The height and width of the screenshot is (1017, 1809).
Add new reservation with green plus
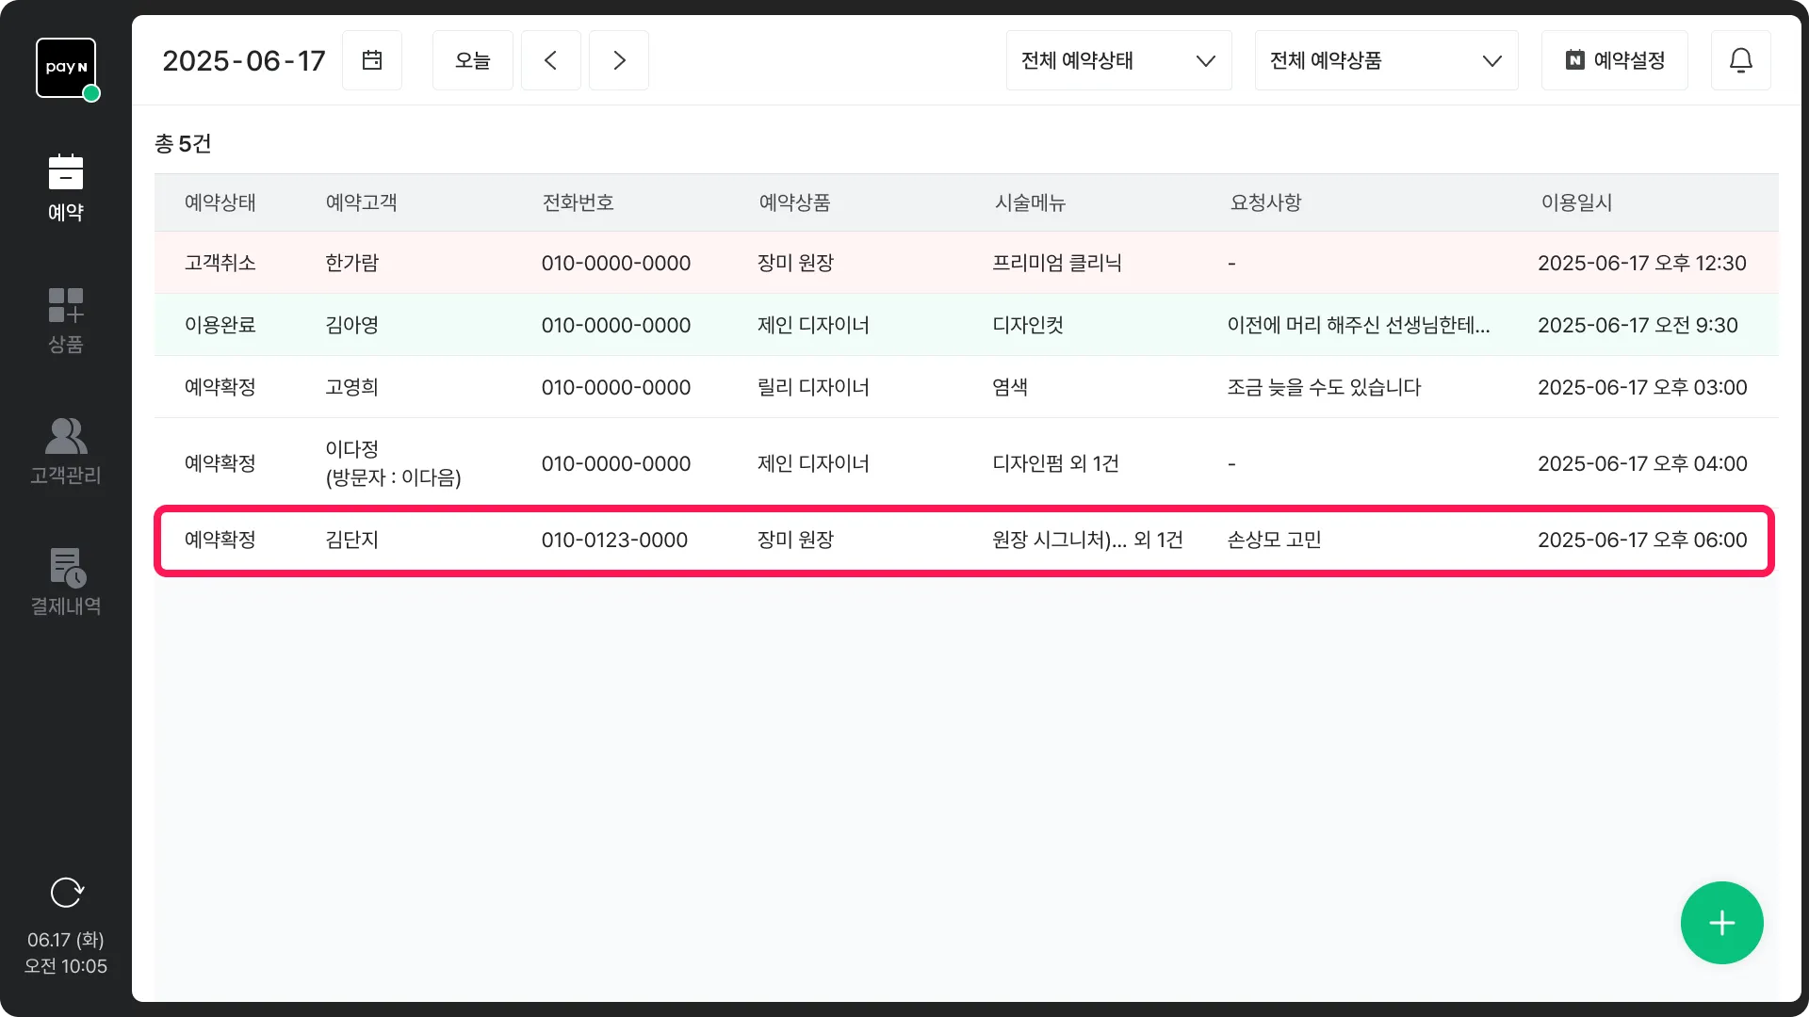(1721, 923)
